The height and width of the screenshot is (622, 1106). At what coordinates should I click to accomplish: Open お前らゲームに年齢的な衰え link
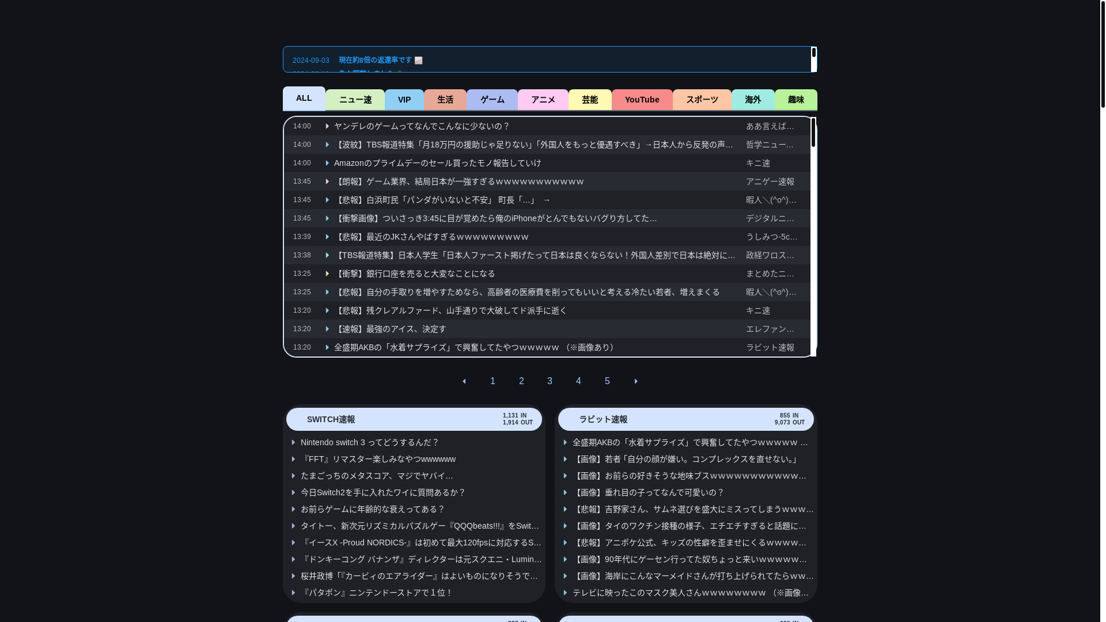click(373, 509)
